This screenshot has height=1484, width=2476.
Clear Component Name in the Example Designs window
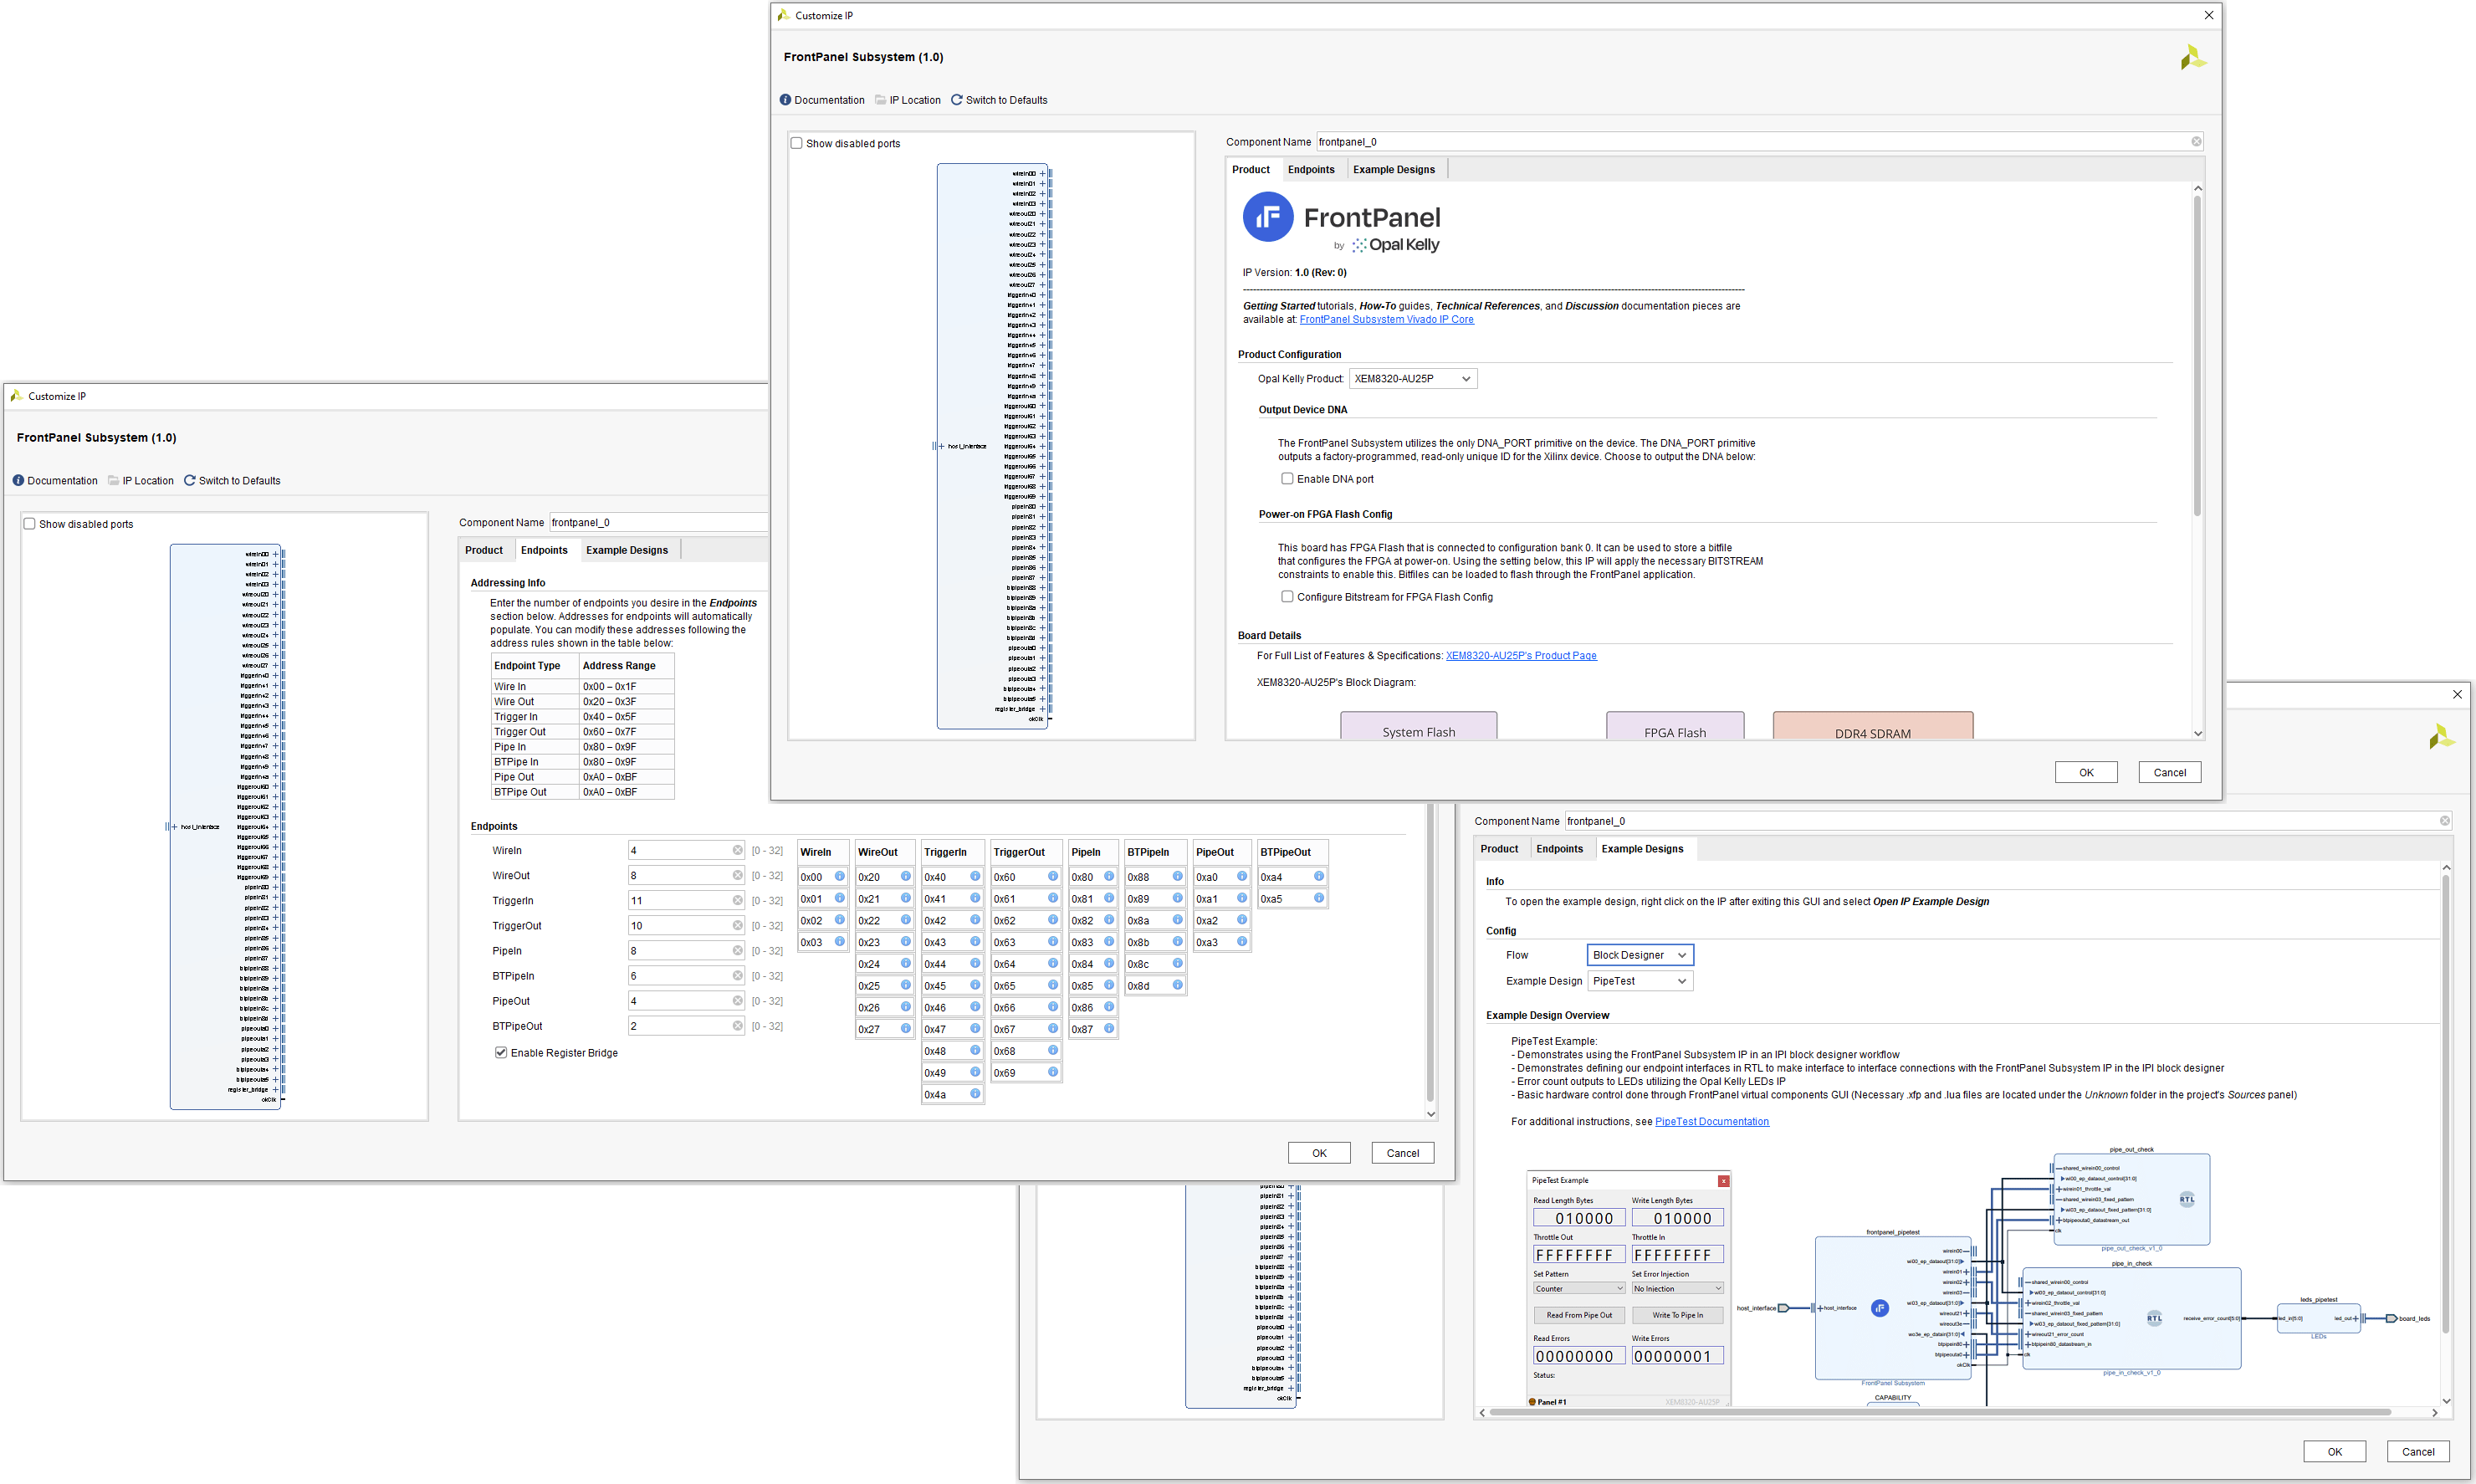2444,821
